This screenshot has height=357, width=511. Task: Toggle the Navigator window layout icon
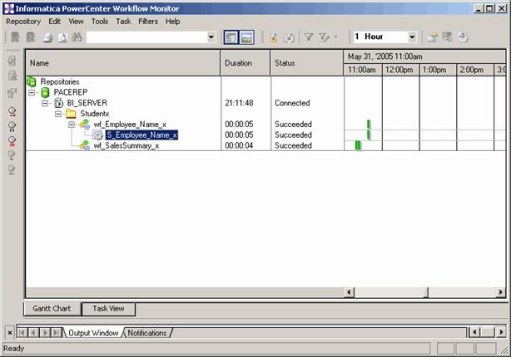coord(231,37)
